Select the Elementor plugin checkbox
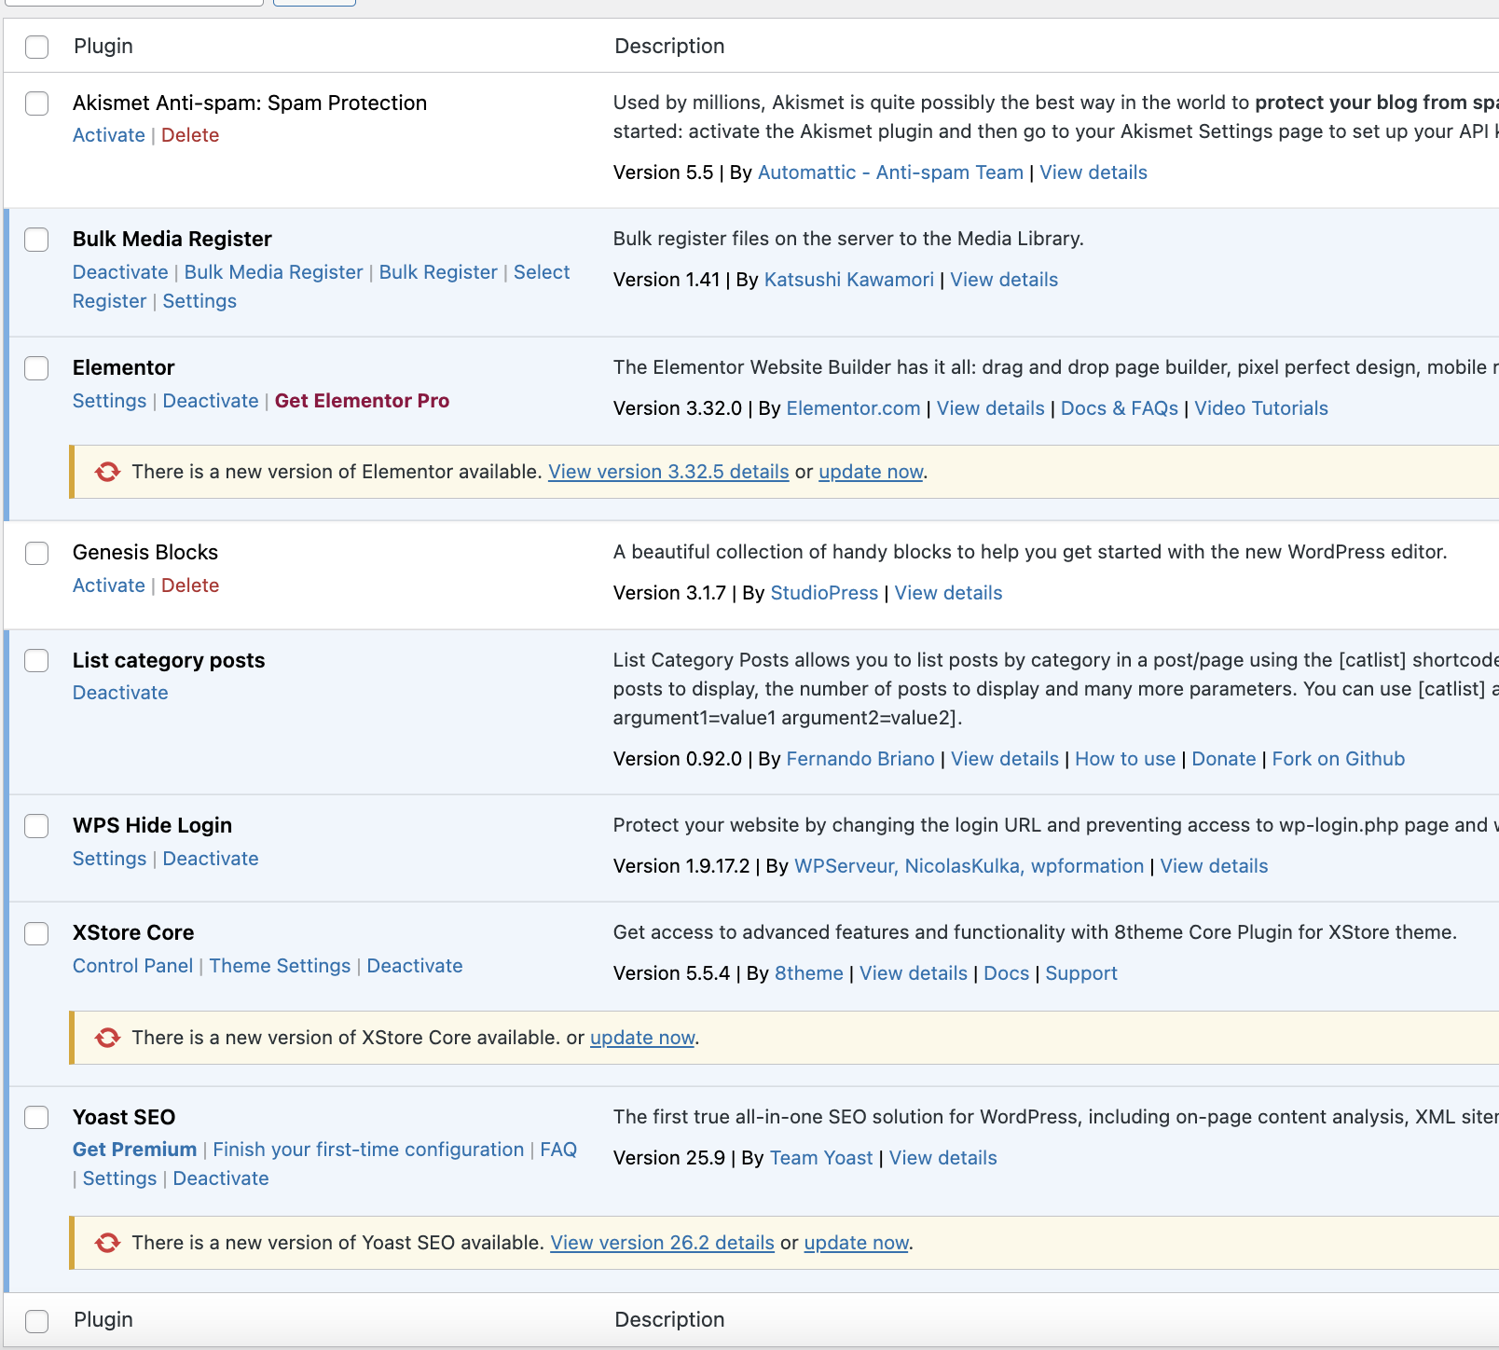The width and height of the screenshot is (1499, 1350). tap(37, 368)
